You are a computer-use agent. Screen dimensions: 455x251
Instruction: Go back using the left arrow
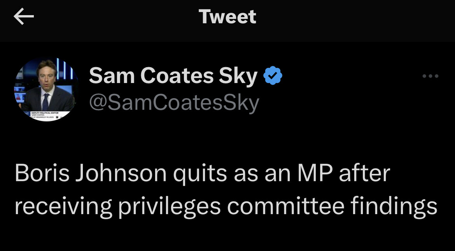(24, 17)
